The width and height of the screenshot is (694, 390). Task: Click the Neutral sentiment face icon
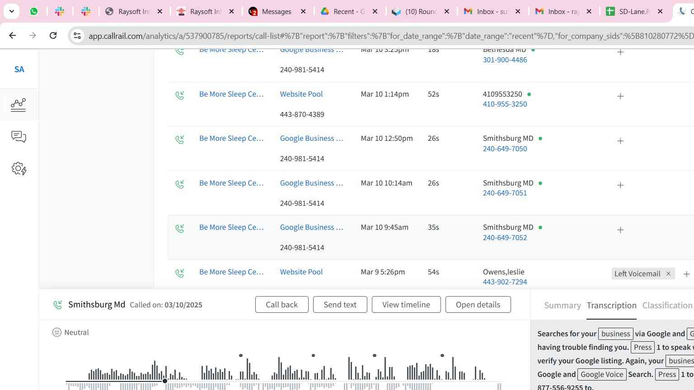point(57,332)
